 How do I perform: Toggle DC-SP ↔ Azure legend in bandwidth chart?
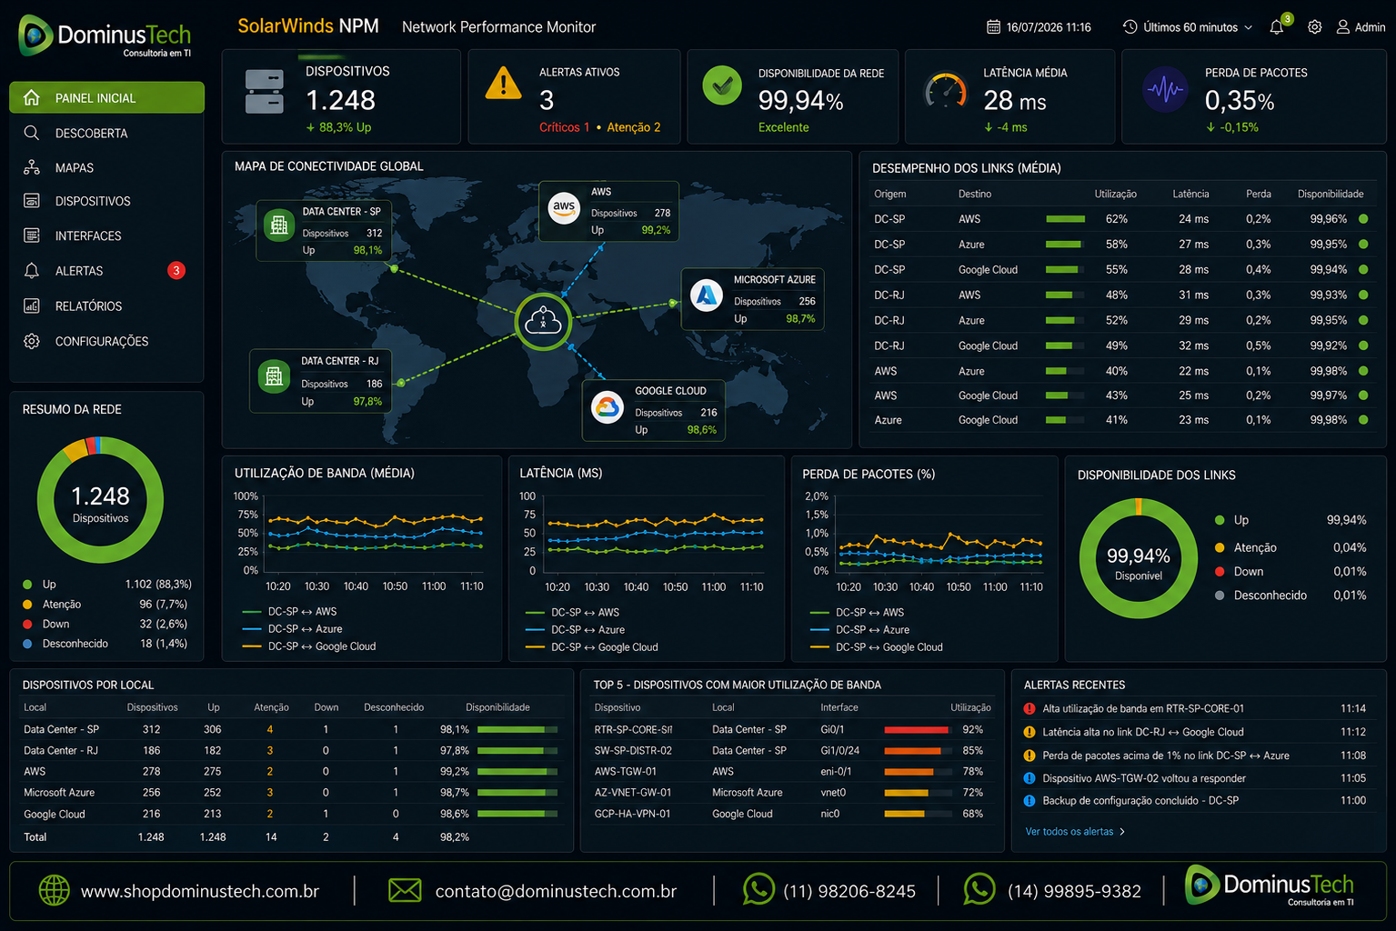pyautogui.click(x=293, y=628)
